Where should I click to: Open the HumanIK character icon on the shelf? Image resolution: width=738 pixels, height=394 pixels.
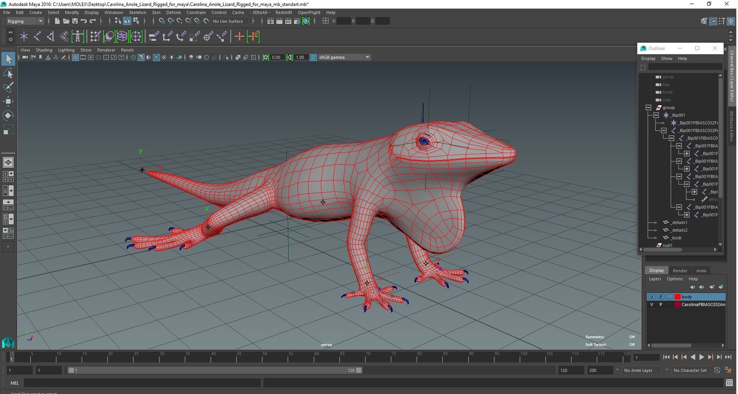(x=78, y=36)
